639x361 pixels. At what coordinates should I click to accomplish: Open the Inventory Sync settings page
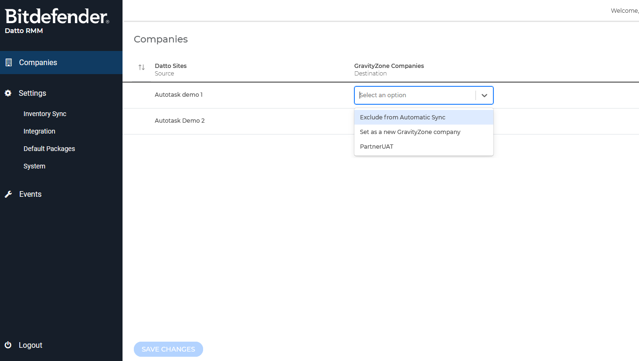45,114
